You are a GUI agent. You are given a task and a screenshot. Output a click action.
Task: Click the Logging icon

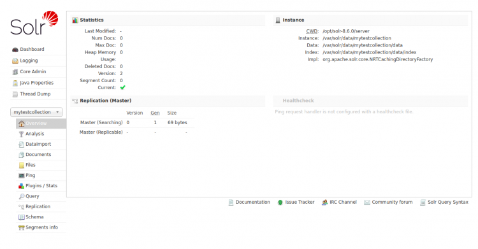click(15, 60)
